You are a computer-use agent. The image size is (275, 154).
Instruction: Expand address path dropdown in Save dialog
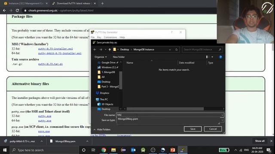[x=170, y=50]
